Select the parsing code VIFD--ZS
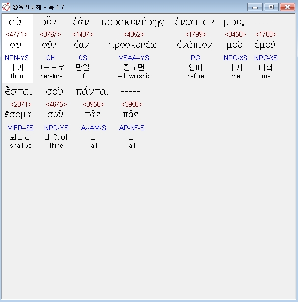This screenshot has width=298, height=302. pyautogui.click(x=21, y=128)
